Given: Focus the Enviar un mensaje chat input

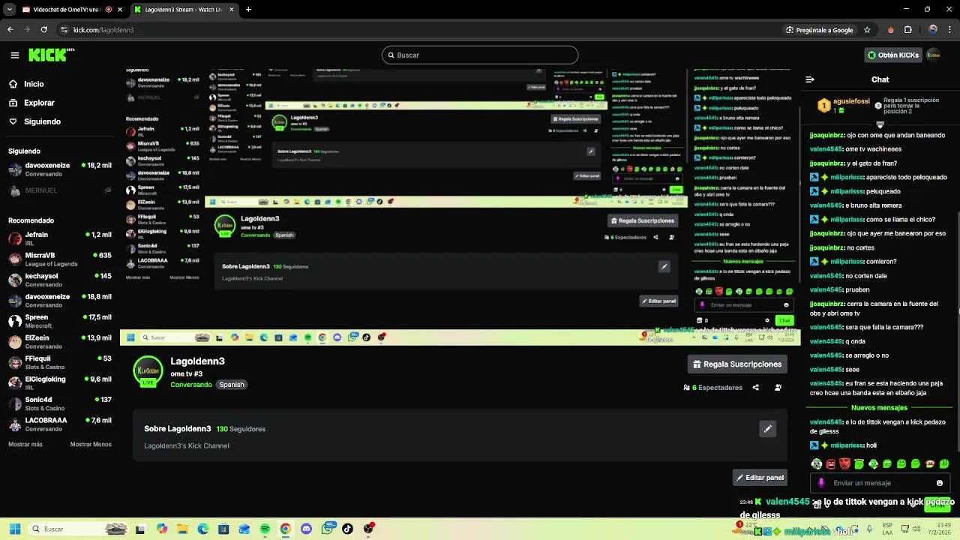Looking at the screenshot, I should 879,483.
